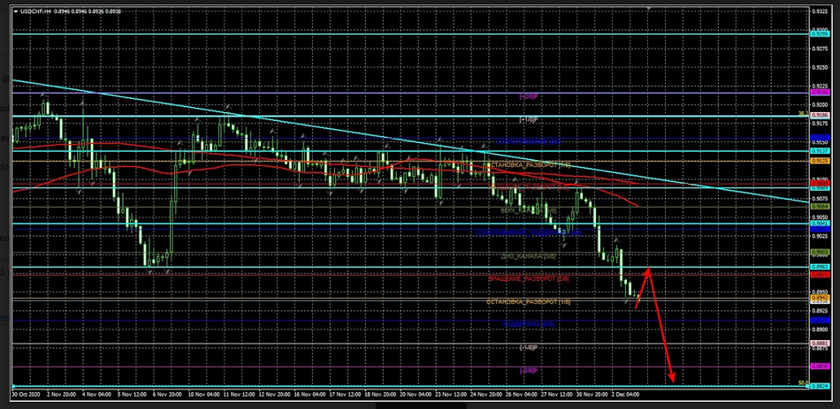The width and height of the screenshot is (840, 409).
Task: Select the white 0.9186 price tag
Action: tap(820, 115)
